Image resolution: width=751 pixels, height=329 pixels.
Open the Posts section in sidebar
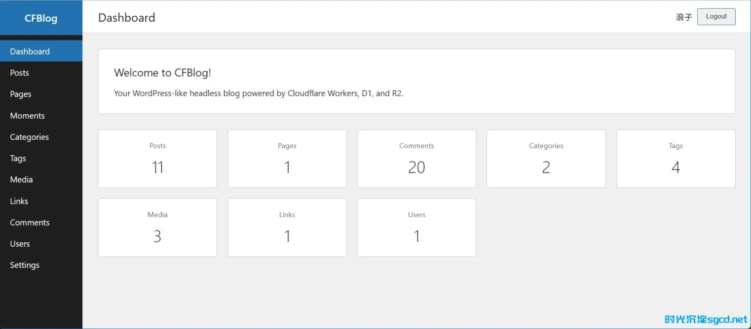20,73
